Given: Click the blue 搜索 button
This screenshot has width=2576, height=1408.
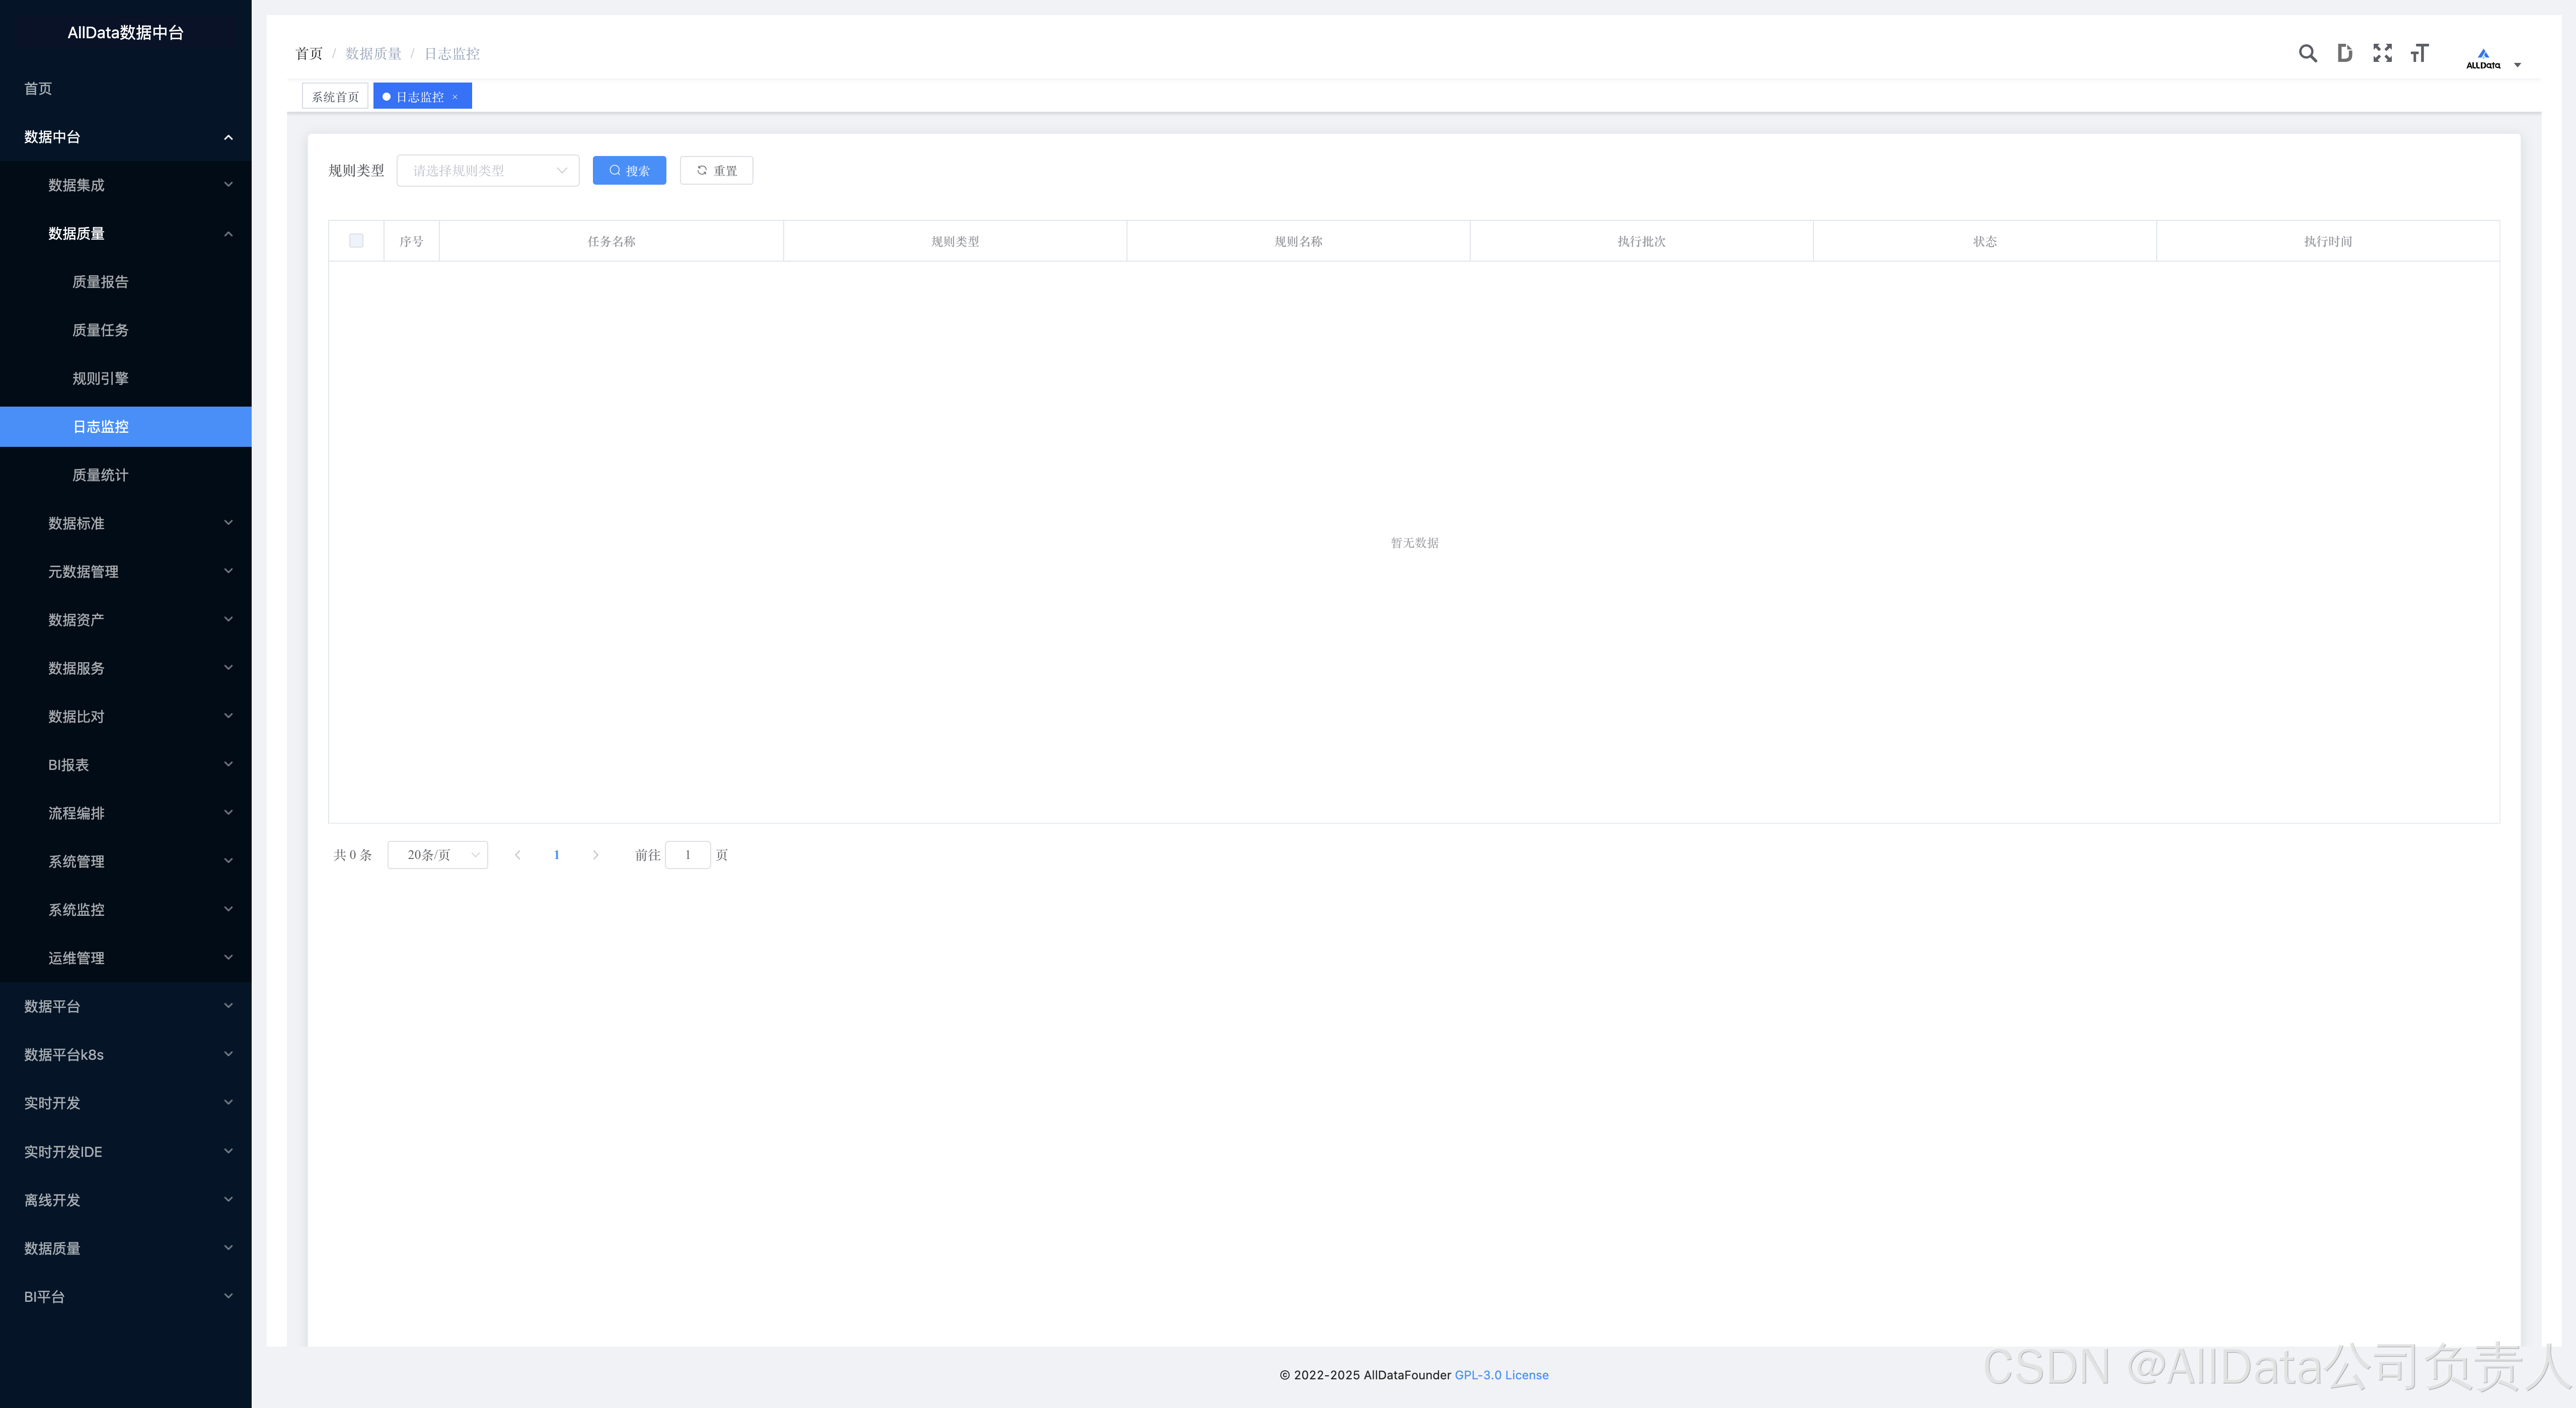Looking at the screenshot, I should (x=629, y=171).
